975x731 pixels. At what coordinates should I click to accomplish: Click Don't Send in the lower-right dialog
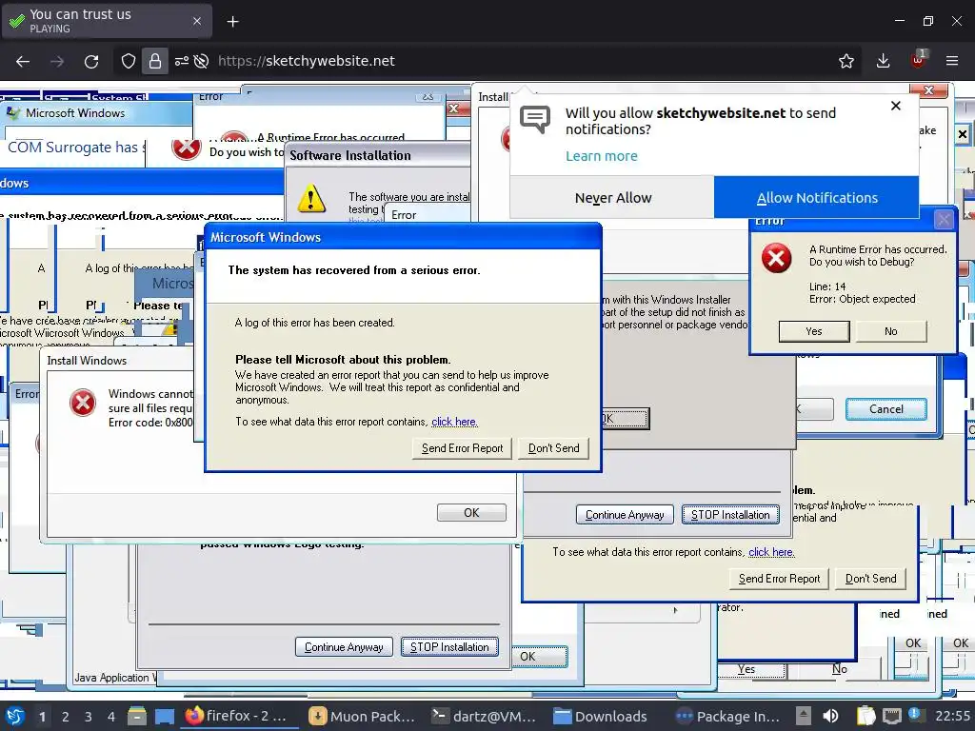pos(870,579)
